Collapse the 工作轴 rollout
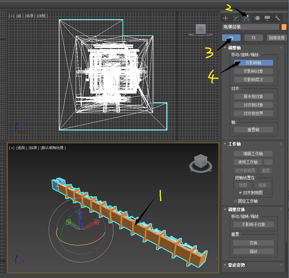The height and width of the screenshot is (278, 289). (x=225, y=144)
